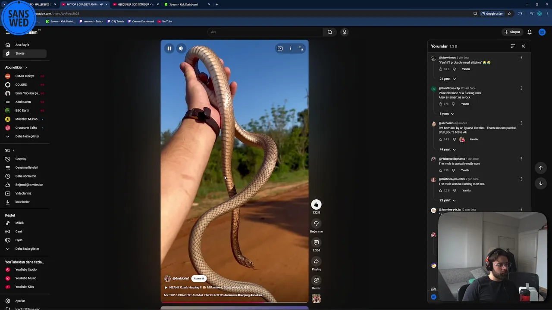552x310 pixels.
Task: Mute the Short's volume speaker icon
Action: [x=181, y=49]
